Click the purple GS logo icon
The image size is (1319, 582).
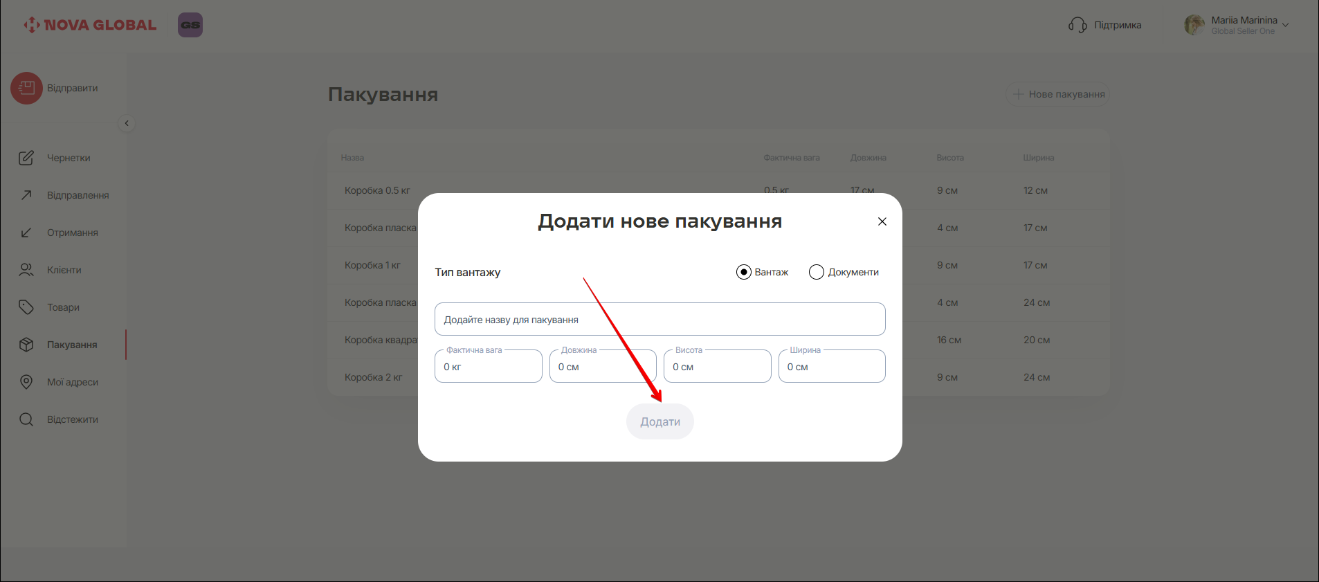(x=190, y=25)
